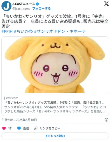
Task: Click the 返信 reply button
Action: pyautogui.click(x=26, y=128)
